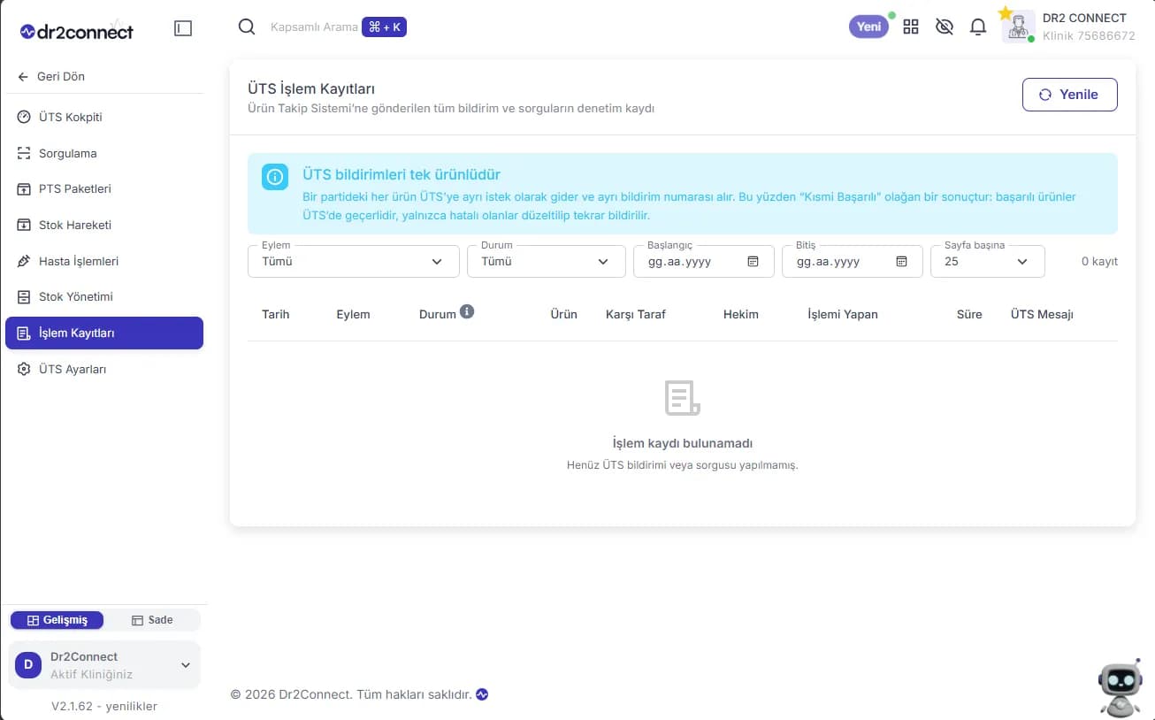Open the DR2 CONNECT profile avatar

coord(1019,27)
